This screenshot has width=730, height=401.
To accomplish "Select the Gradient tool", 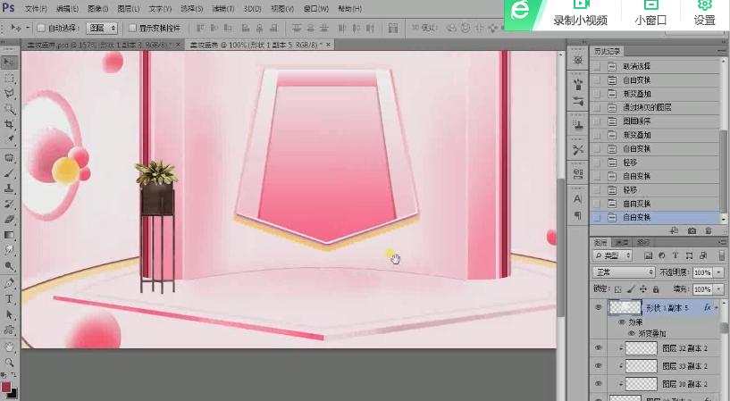I will pos(10,235).
